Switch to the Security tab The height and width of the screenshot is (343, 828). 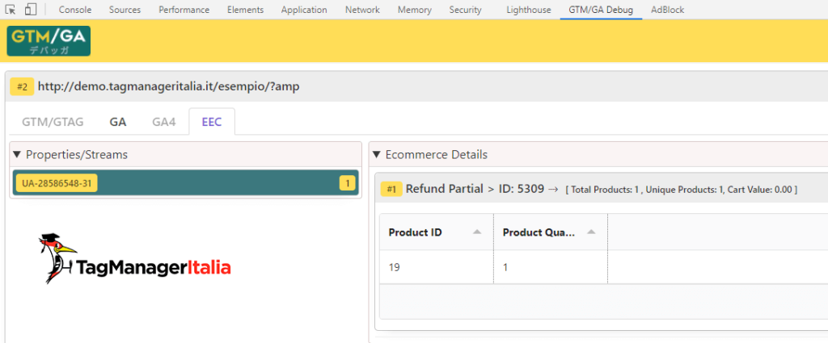pyautogui.click(x=465, y=10)
